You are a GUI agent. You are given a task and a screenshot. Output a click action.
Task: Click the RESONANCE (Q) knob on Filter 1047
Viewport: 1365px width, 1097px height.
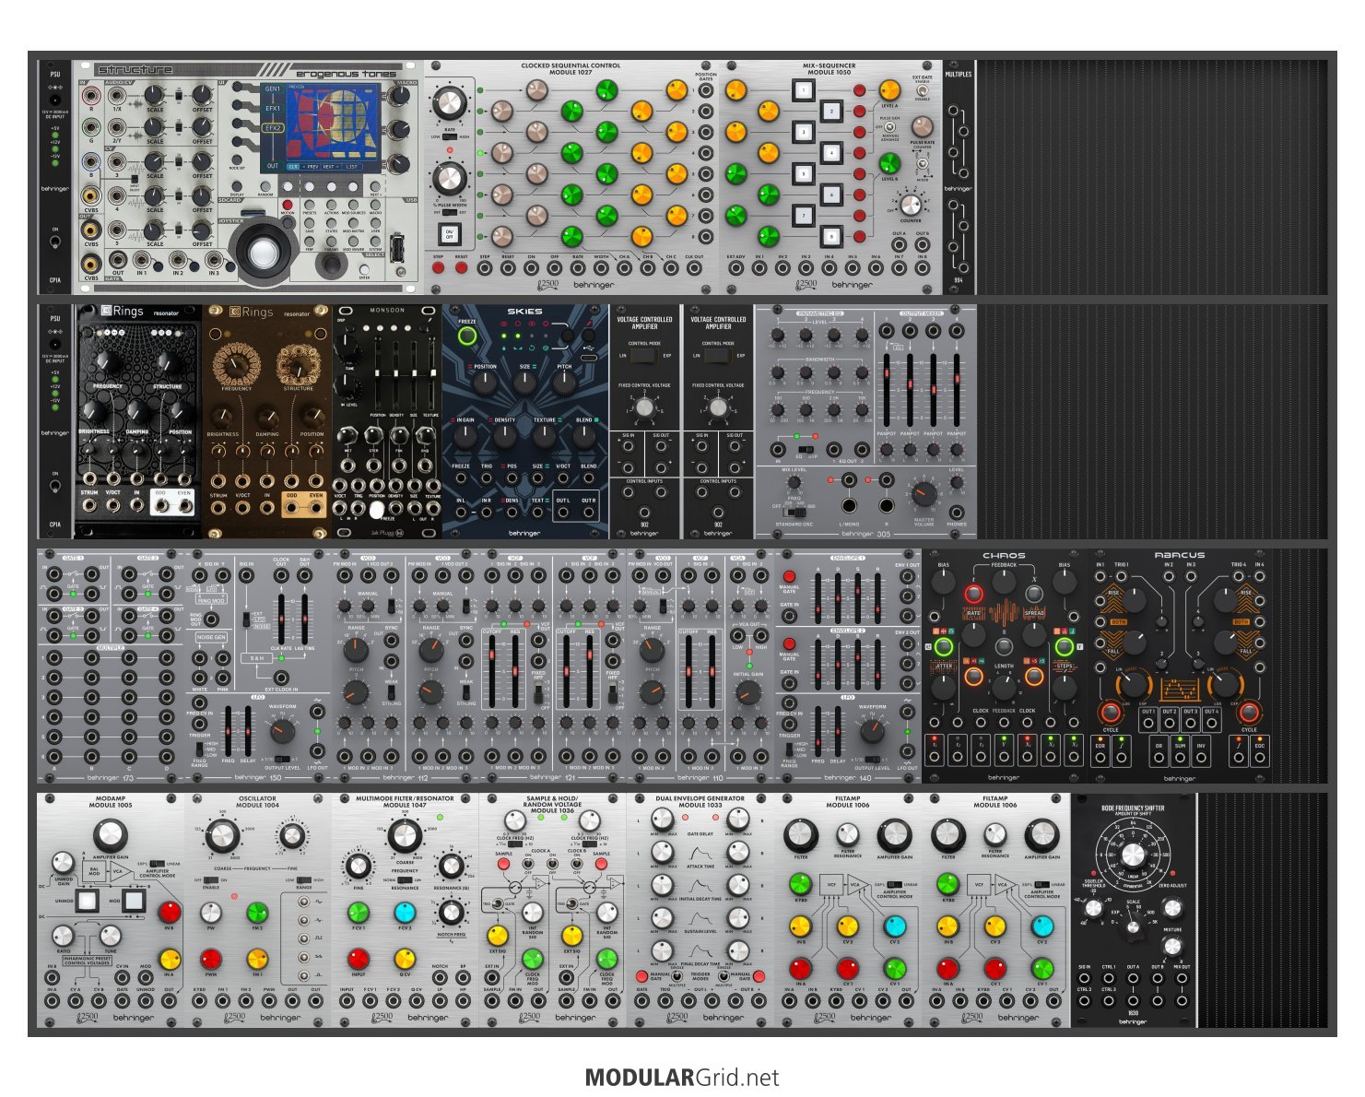(451, 867)
